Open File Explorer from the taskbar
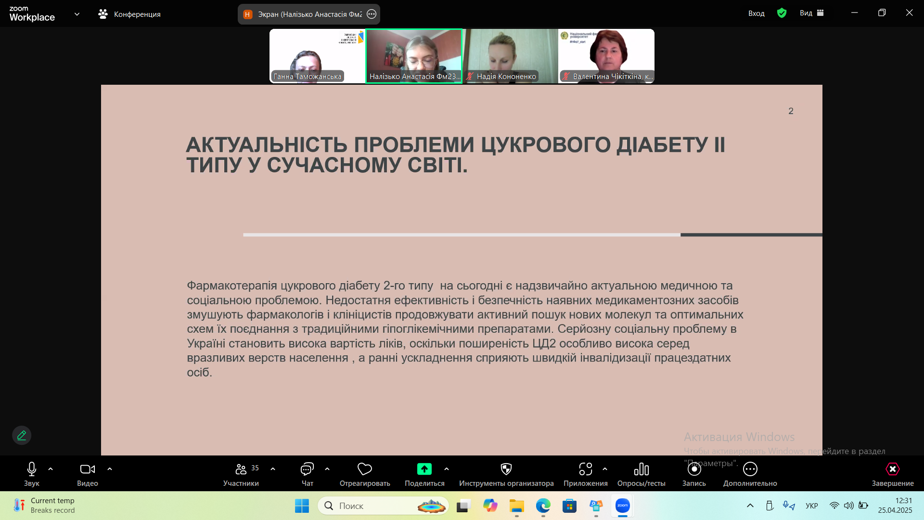Viewport: 924px width, 520px height. click(x=517, y=506)
